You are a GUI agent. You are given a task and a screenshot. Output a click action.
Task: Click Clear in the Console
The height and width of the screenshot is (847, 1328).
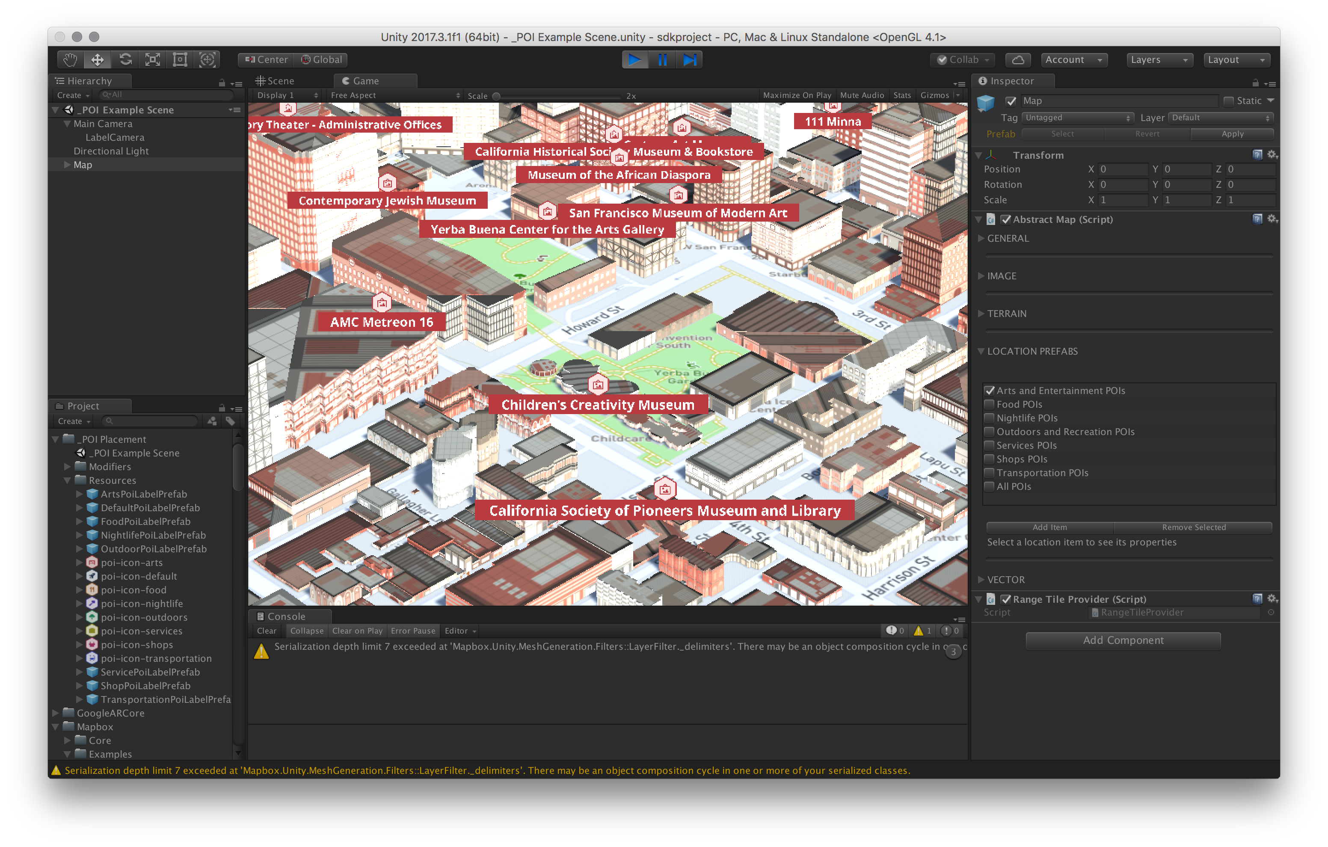pos(267,631)
